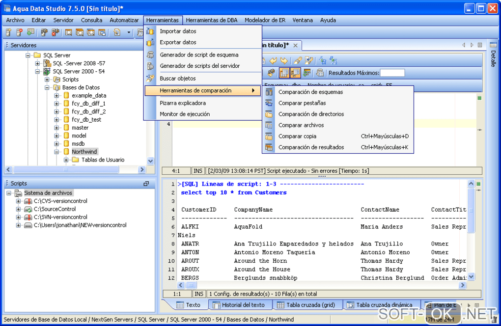This screenshot has width=501, height=326.
Task: Click the Servidores tree horizontal scrollbar
Action: click(x=65, y=169)
